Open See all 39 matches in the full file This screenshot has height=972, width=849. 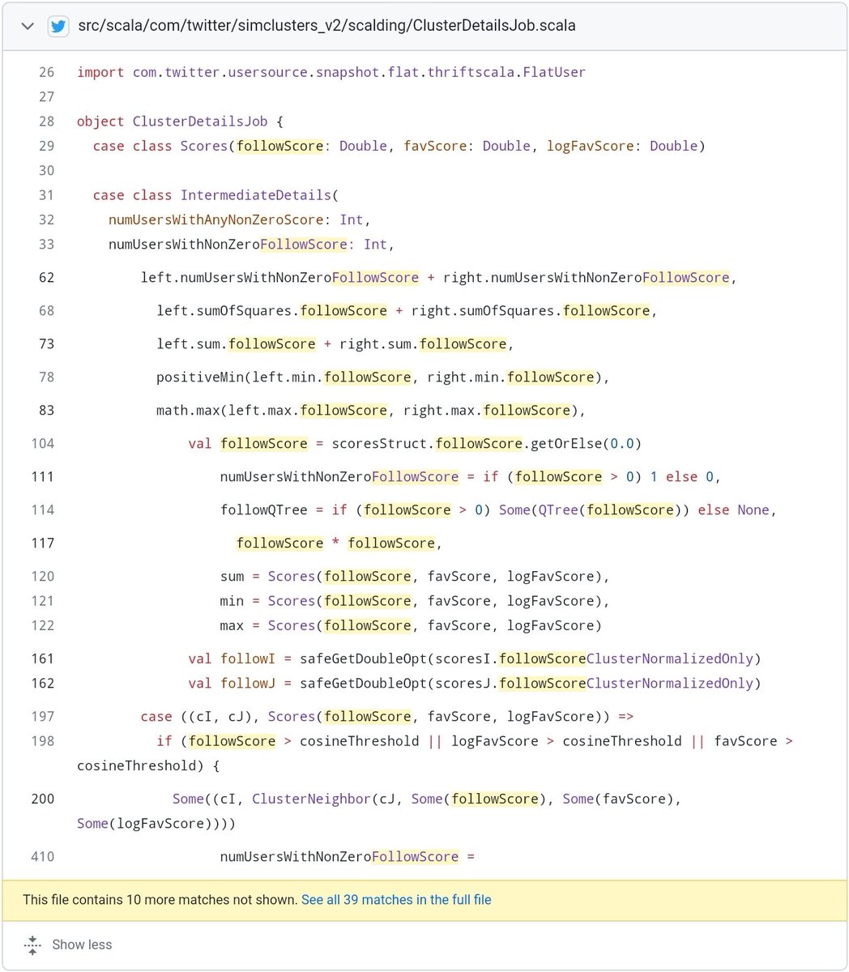pyautogui.click(x=396, y=900)
